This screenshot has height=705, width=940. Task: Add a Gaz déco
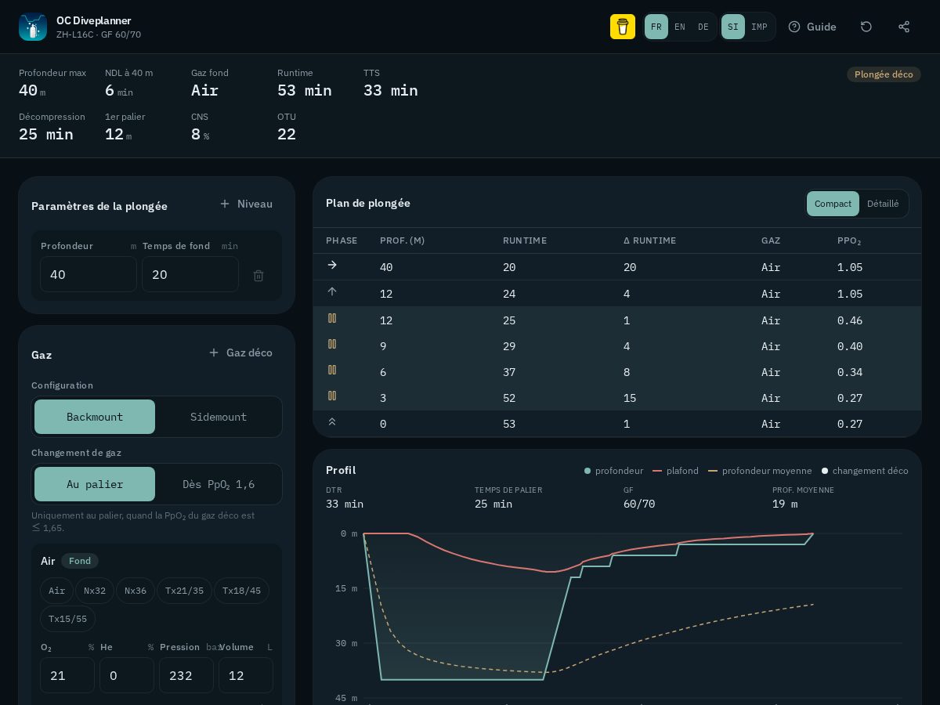(x=241, y=352)
